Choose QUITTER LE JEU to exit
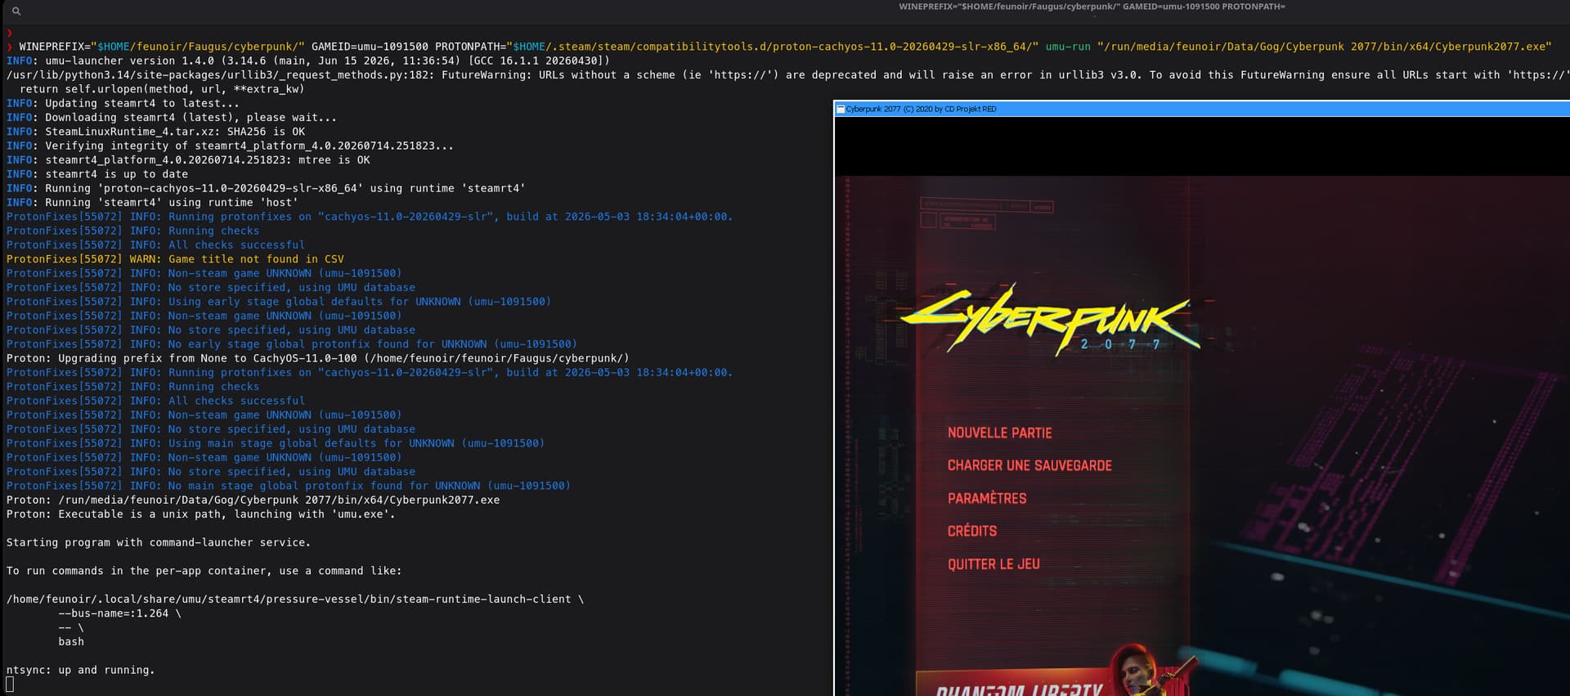The height and width of the screenshot is (696, 1570). point(994,564)
